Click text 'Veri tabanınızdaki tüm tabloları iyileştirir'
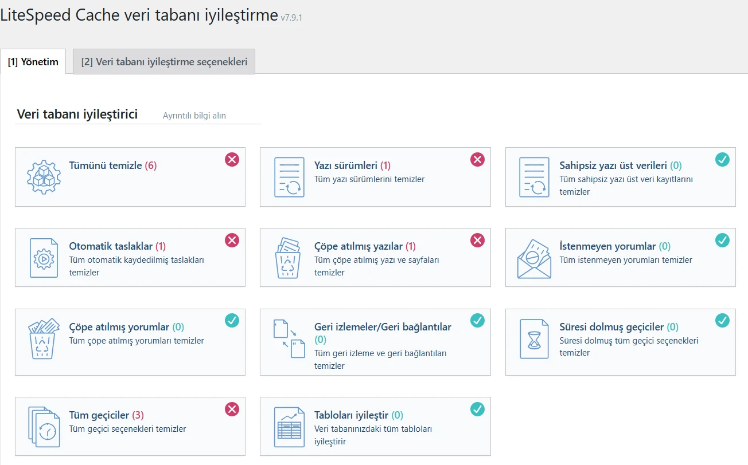 [x=373, y=435]
